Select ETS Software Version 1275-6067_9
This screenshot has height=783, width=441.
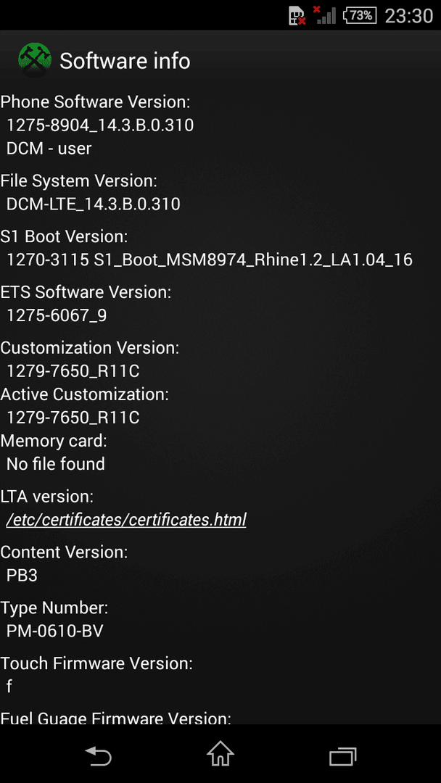click(57, 315)
